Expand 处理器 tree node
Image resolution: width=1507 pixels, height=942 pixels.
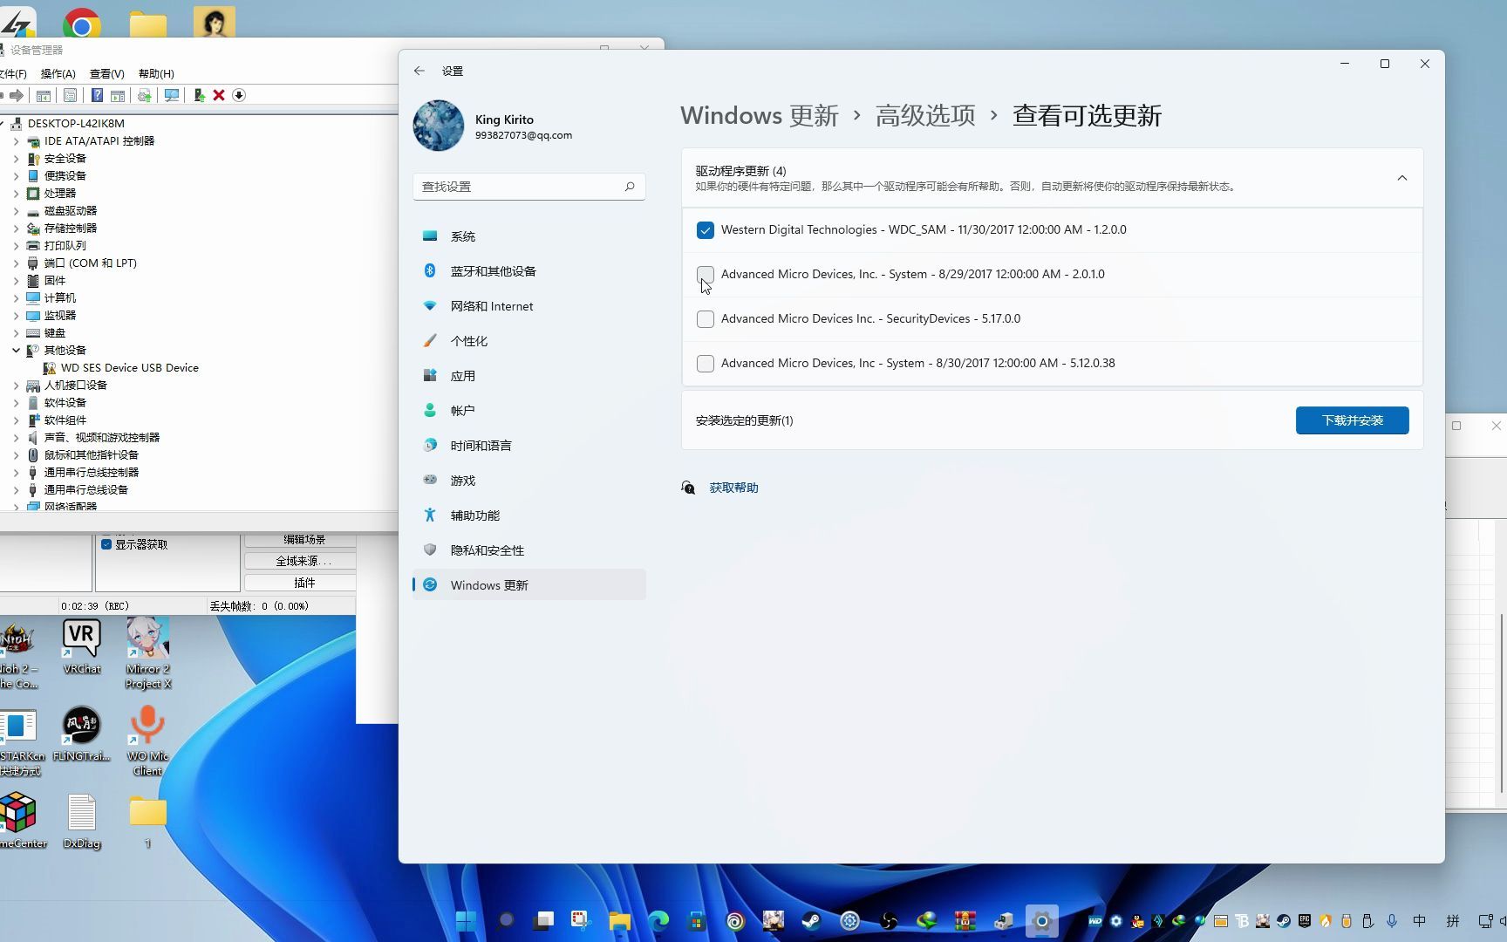click(x=16, y=193)
